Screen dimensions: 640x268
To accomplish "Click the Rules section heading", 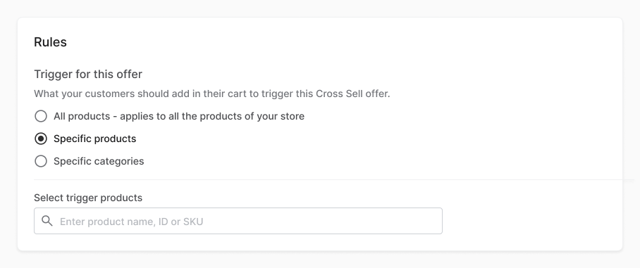I will (50, 42).
